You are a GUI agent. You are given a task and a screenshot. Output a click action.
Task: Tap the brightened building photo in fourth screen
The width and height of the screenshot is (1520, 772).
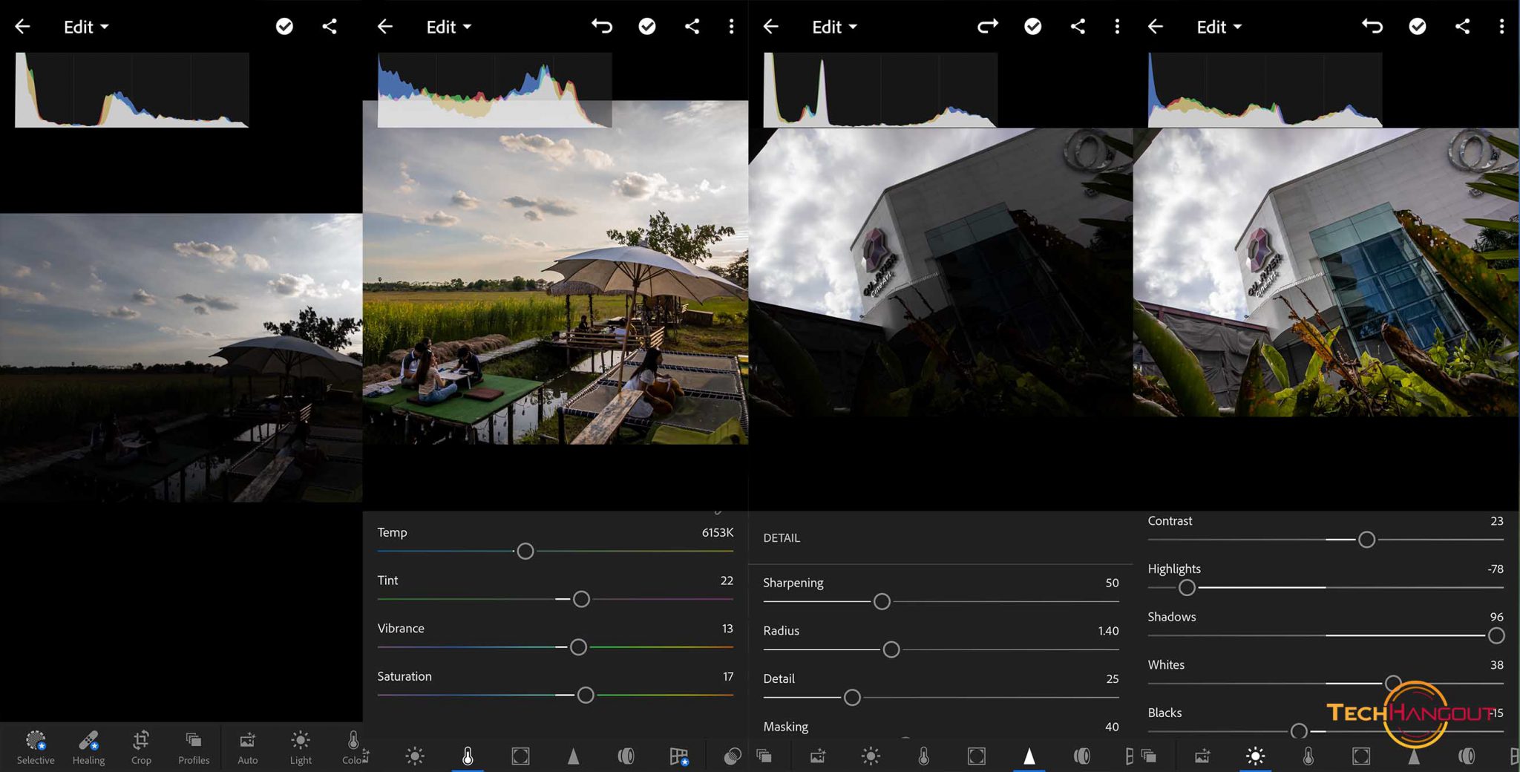pos(1326,272)
